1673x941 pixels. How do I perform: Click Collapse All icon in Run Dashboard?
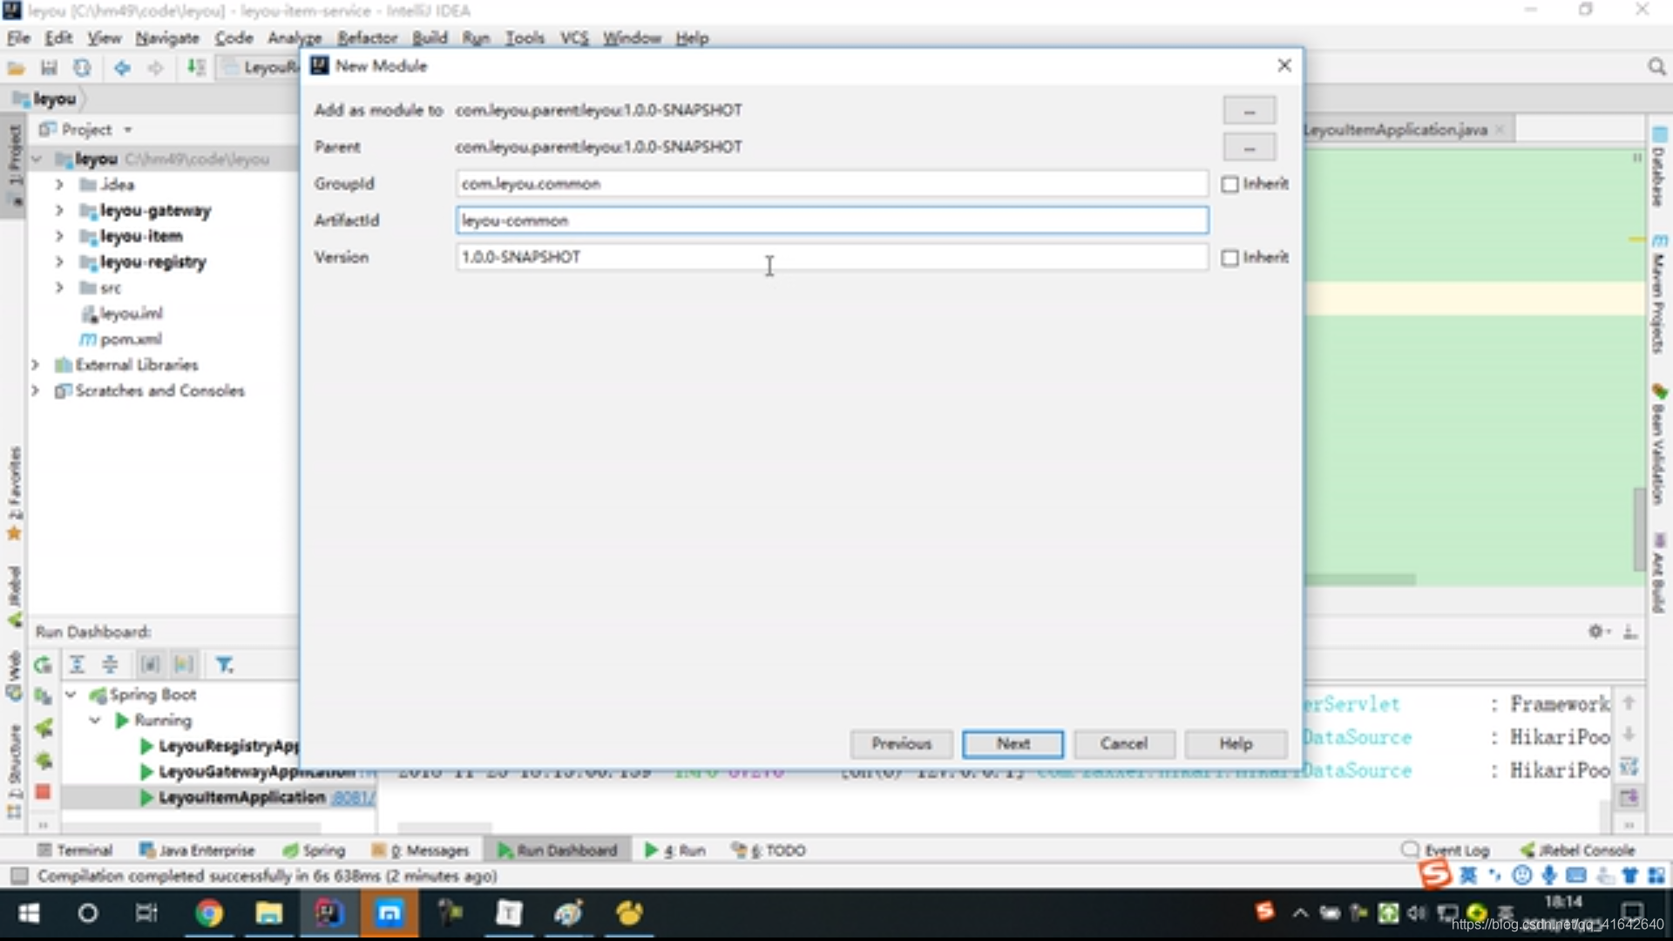coord(110,665)
